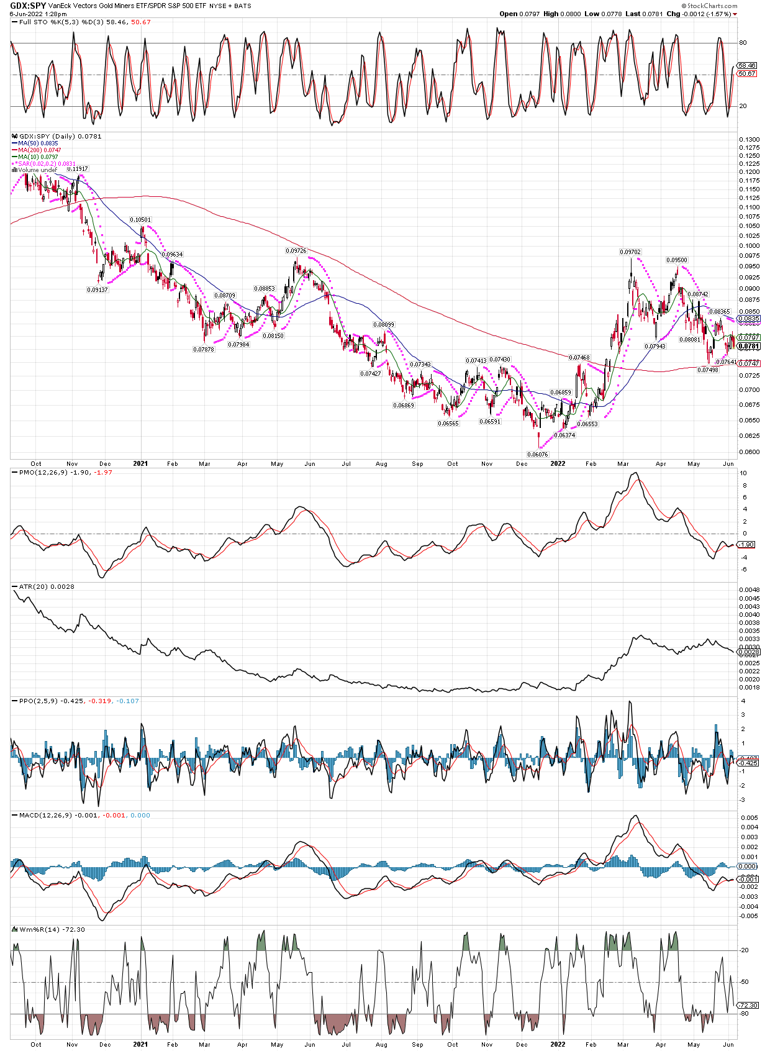This screenshot has width=770, height=1051.
Task: Click the "0.09702" high price label
Action: click(630, 252)
